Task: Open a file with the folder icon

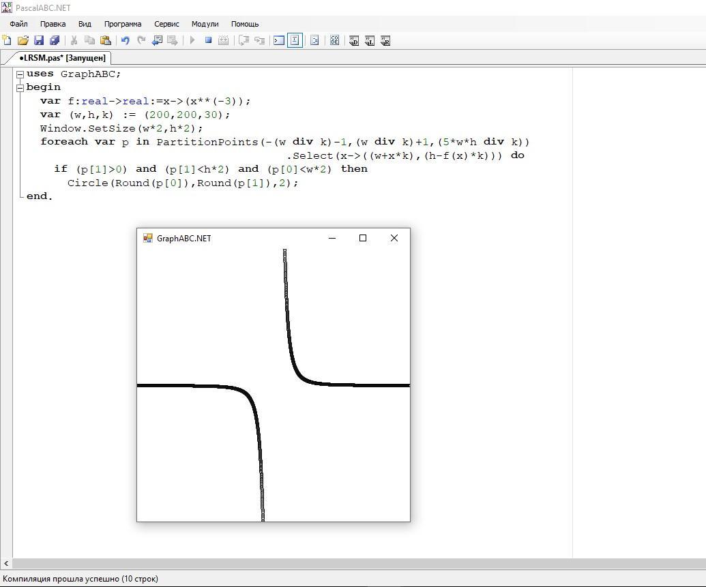Action: tap(23, 41)
